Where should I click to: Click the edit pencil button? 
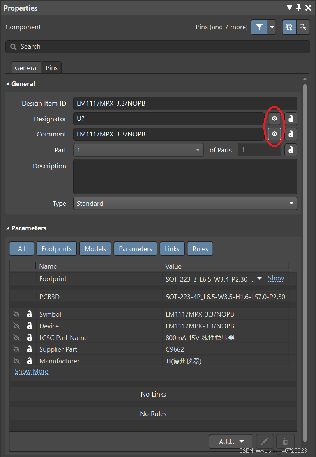click(265, 441)
